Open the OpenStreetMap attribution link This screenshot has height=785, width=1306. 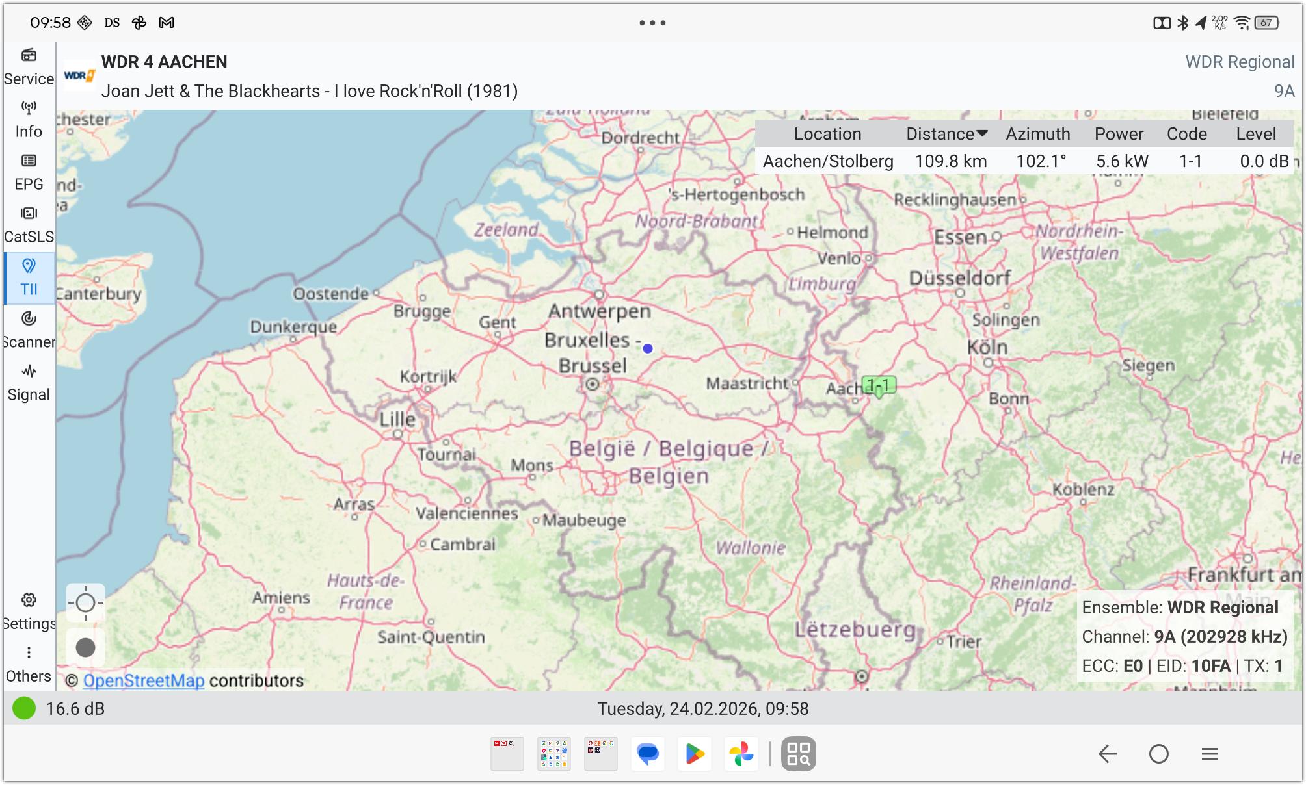(x=143, y=680)
